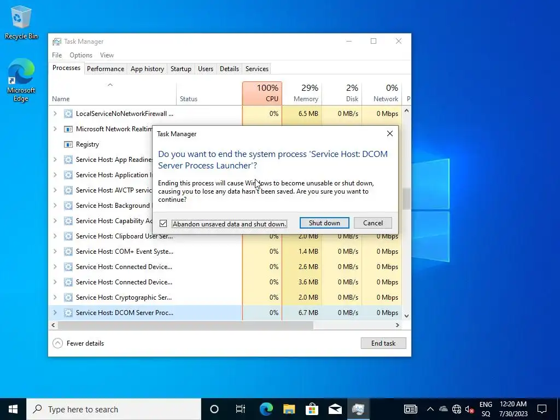Screen dimensions: 560x420
Task: Expand LocalServiceNoNetworkFirewall process group
Action: [x=55, y=114]
